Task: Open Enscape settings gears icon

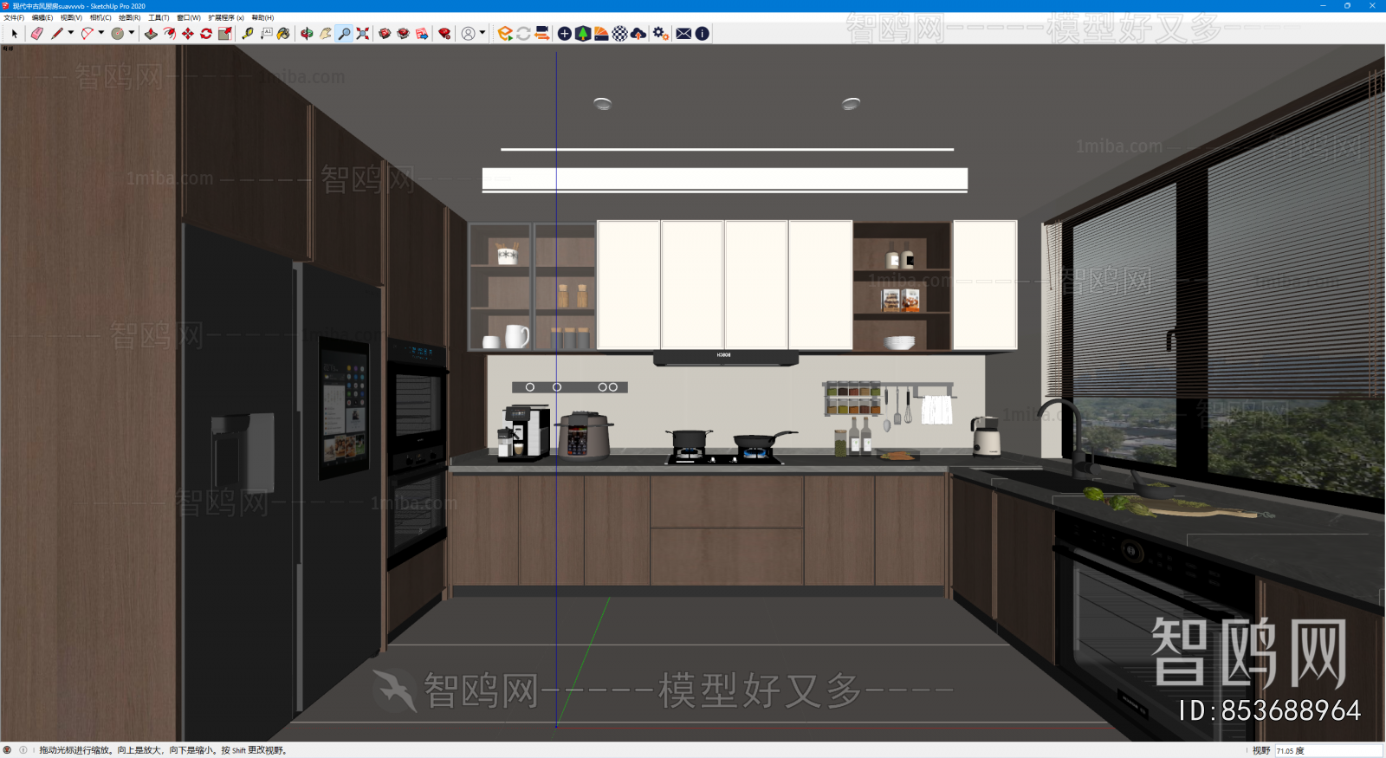Action: click(x=661, y=34)
